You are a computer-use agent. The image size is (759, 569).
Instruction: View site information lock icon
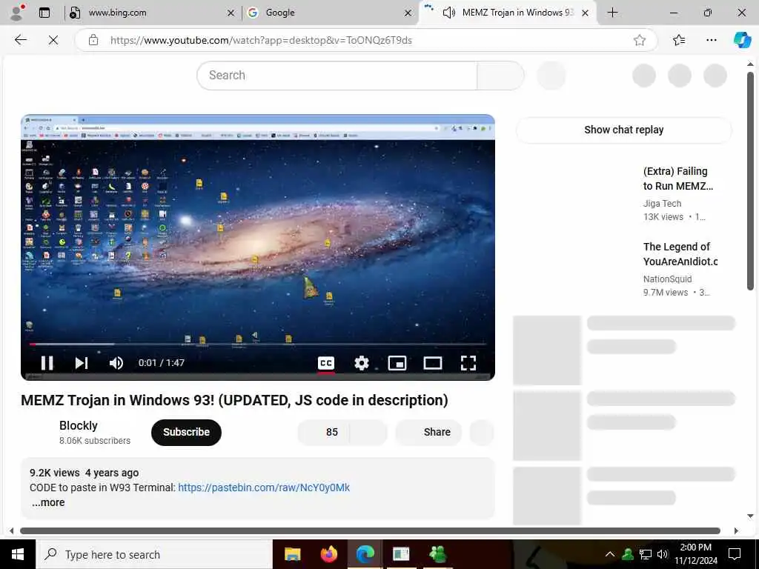(x=93, y=40)
